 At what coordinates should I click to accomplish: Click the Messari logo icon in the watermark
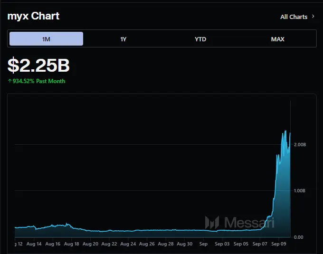(x=212, y=222)
